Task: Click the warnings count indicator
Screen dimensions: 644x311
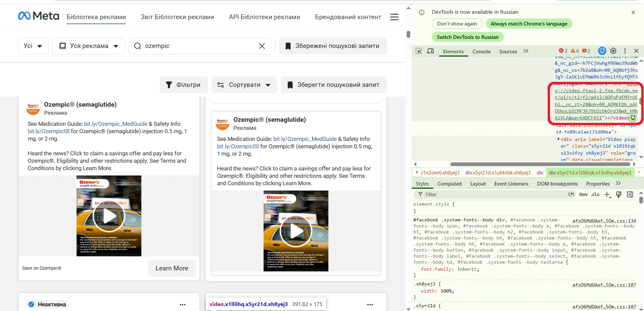Action: point(575,51)
